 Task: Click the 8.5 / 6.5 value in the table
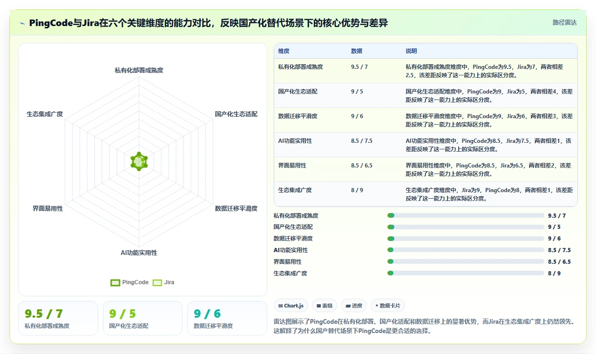click(361, 166)
